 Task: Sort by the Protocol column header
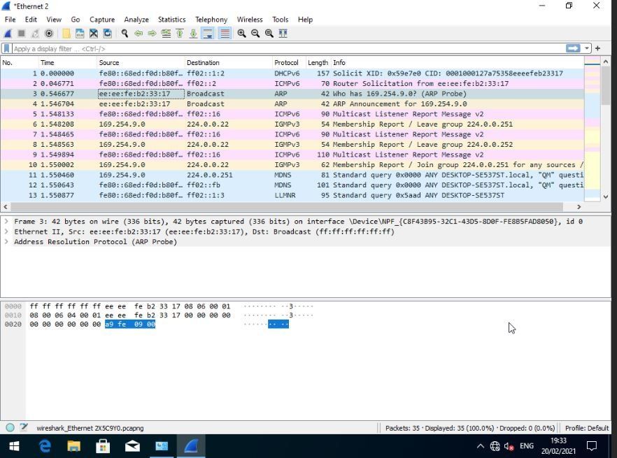[x=289, y=62]
